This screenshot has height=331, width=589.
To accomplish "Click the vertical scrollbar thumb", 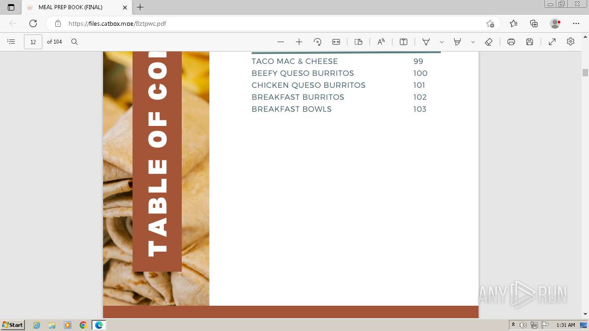I will (x=585, y=73).
